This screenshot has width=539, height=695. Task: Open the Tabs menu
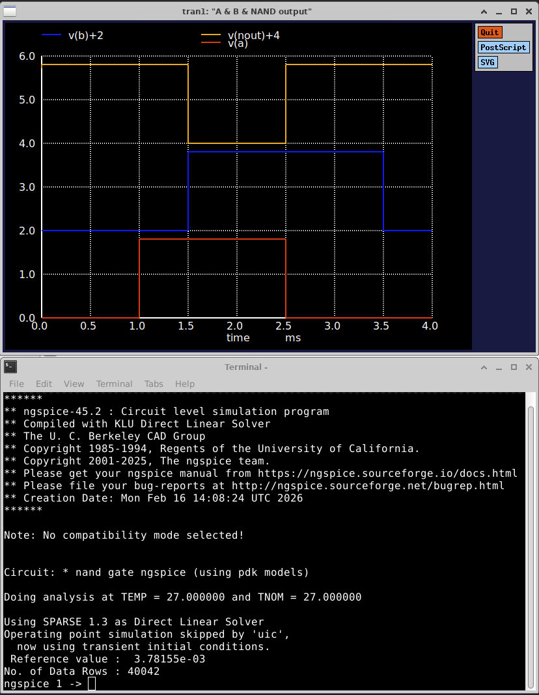(x=154, y=384)
